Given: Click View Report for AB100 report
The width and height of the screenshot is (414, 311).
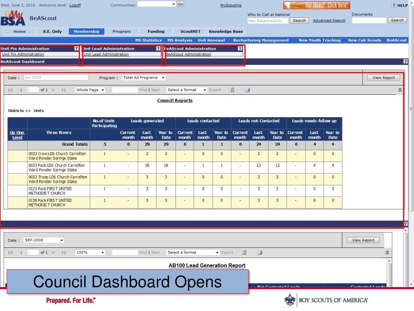Looking at the screenshot, I should (363, 240).
